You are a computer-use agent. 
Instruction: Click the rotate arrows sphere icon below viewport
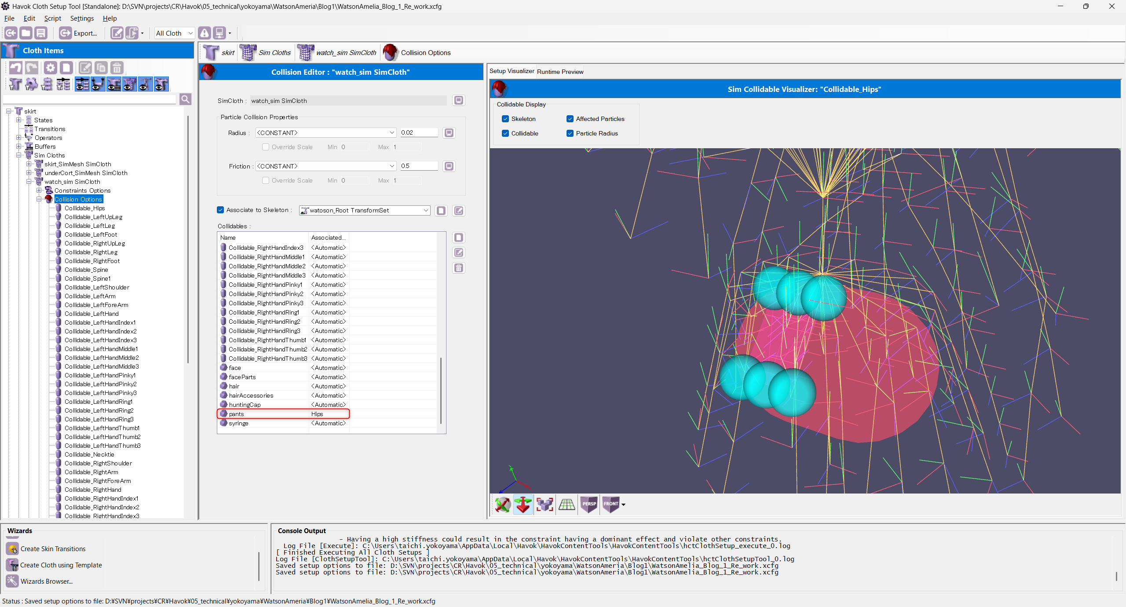click(x=502, y=505)
